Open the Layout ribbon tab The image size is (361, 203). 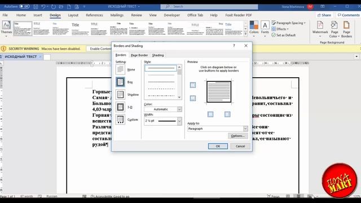73,15
